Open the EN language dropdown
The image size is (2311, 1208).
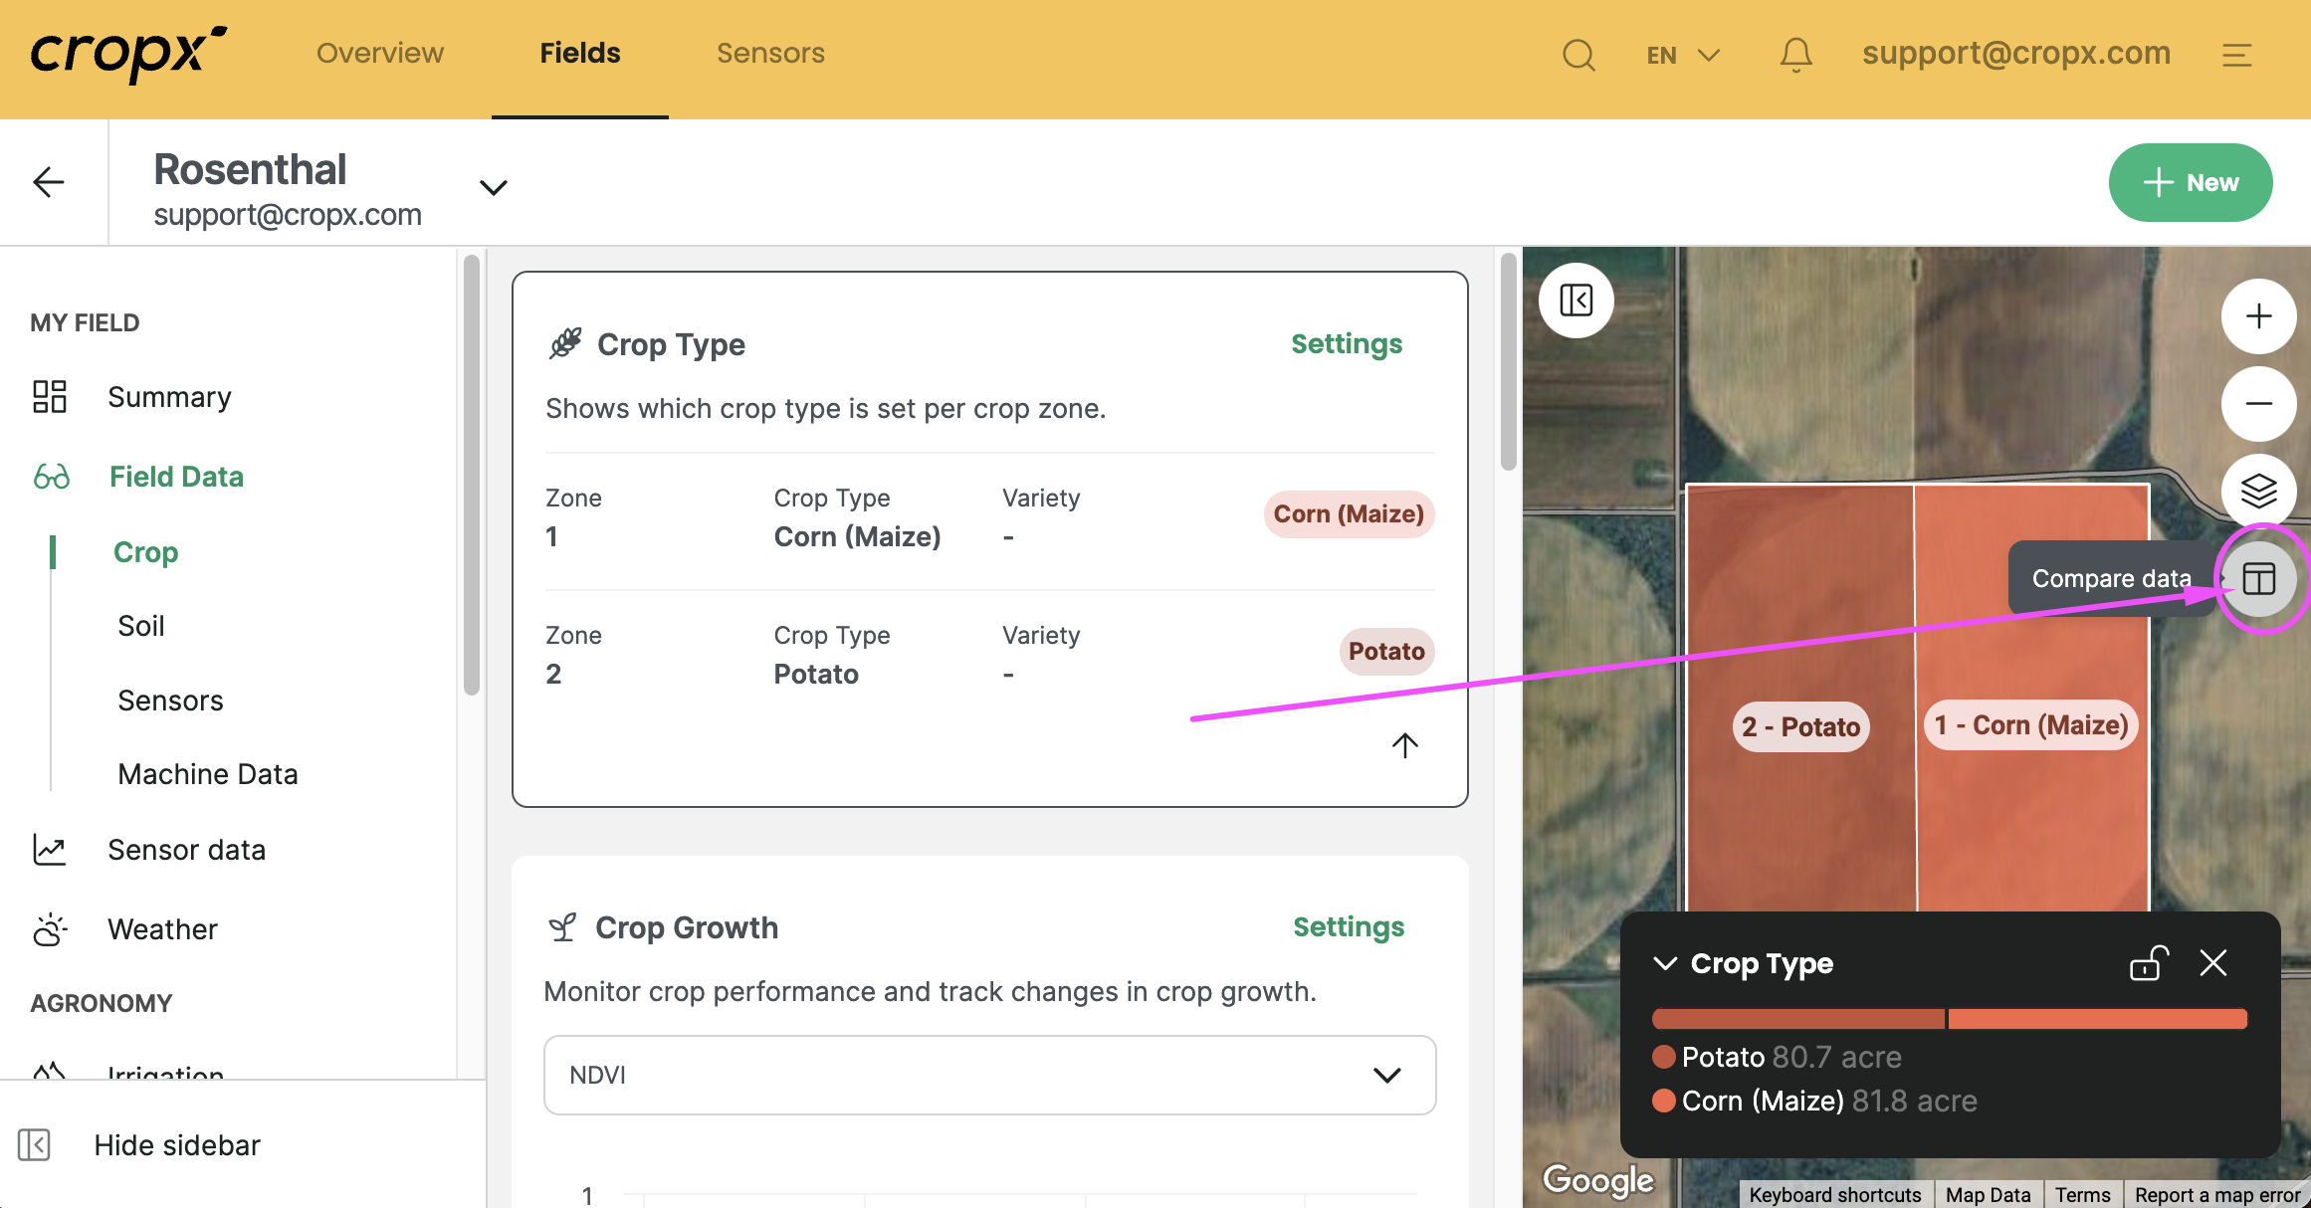click(x=1682, y=55)
